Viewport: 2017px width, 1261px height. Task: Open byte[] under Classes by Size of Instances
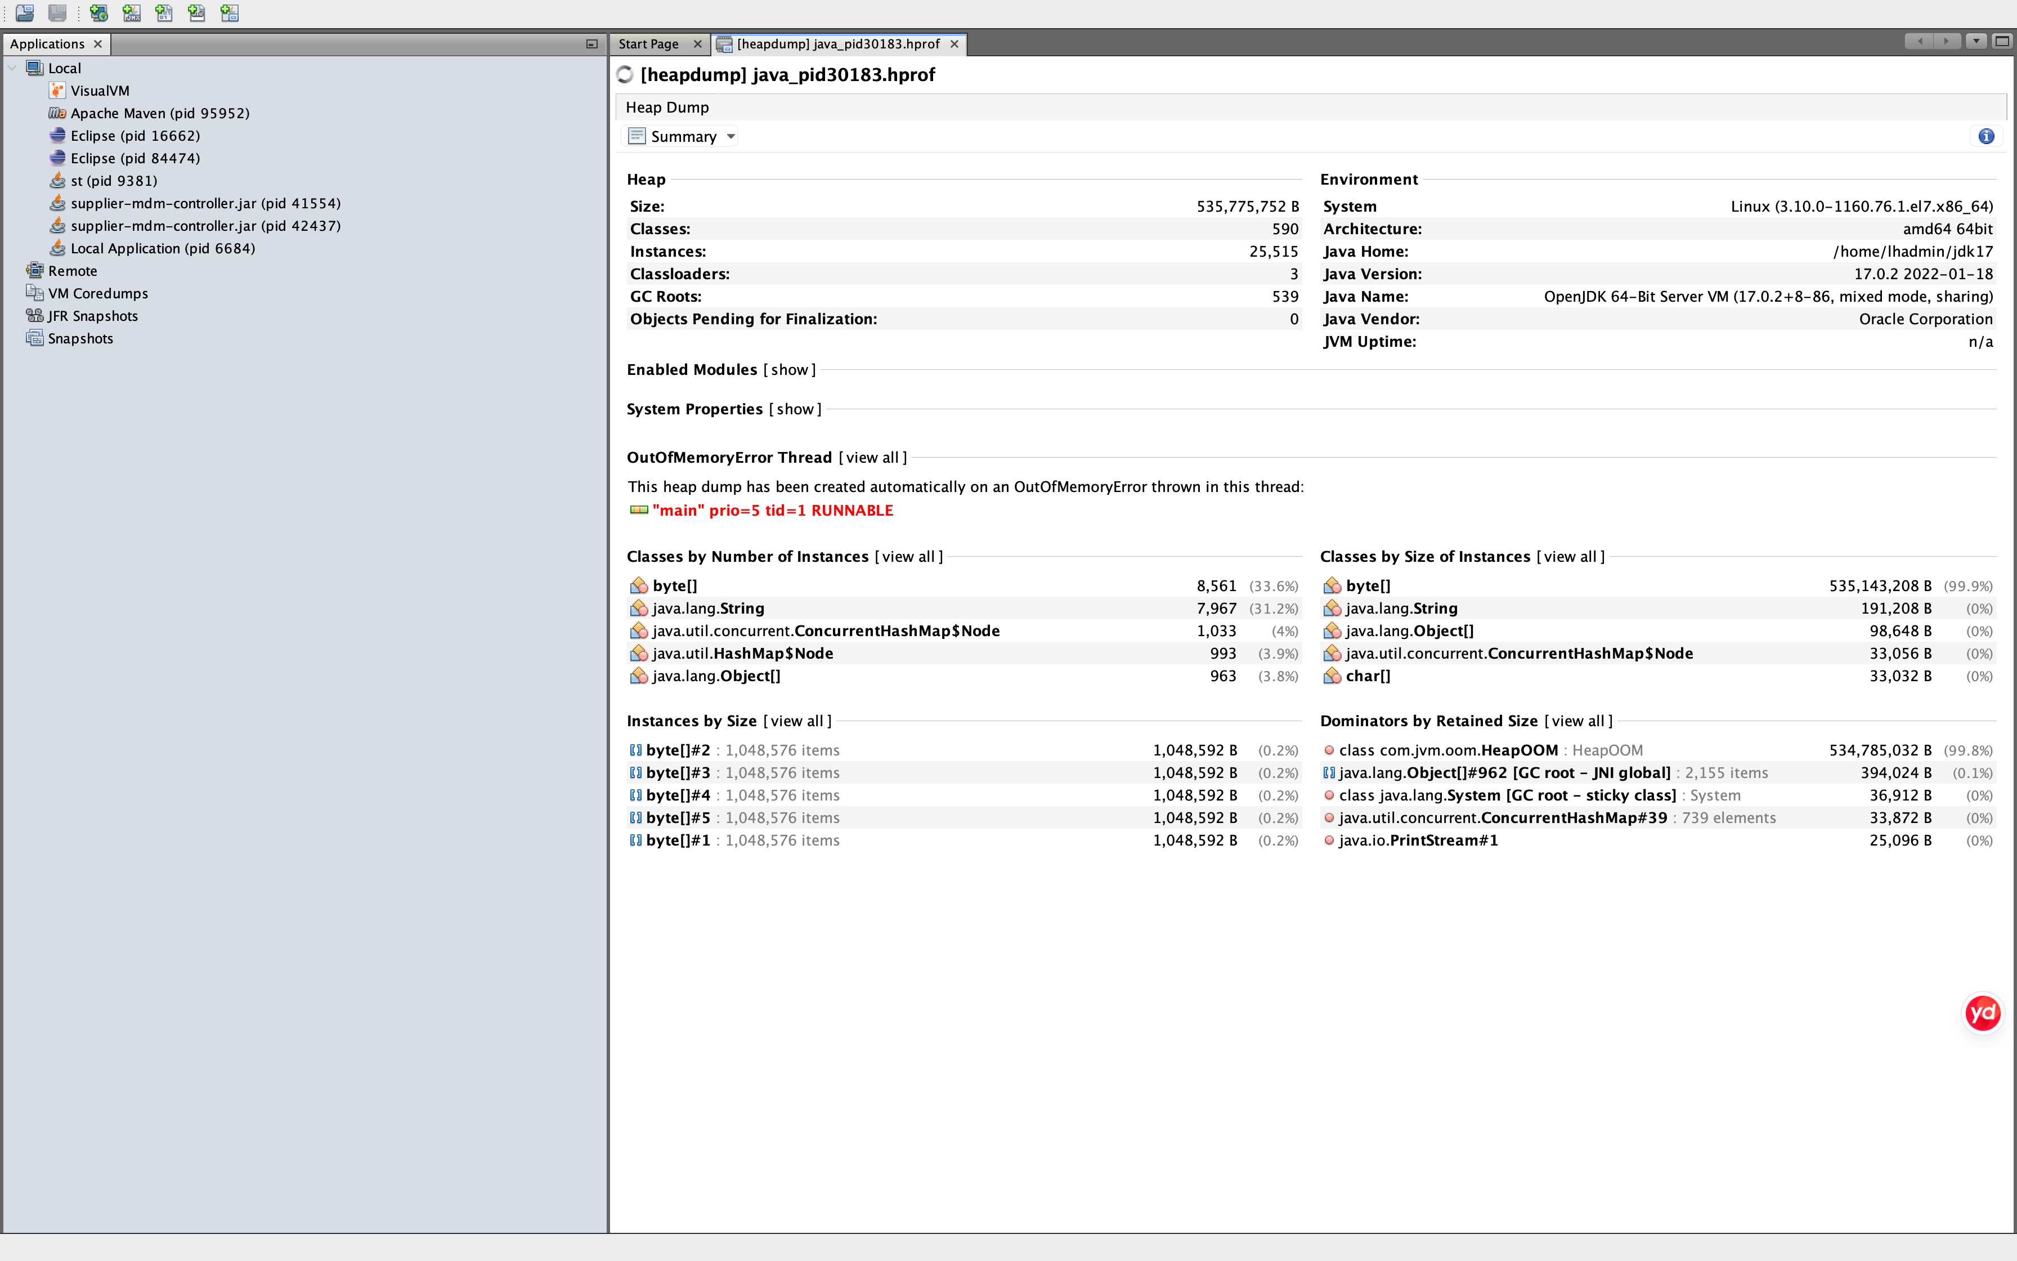click(1369, 585)
